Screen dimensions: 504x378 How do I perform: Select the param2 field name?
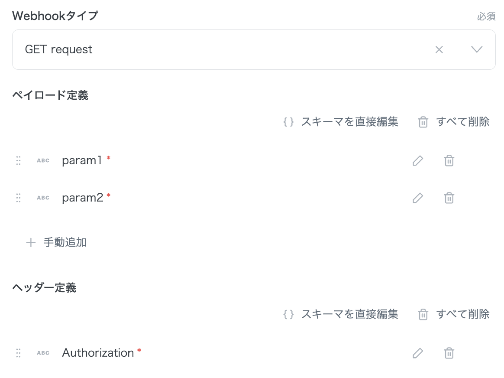coord(83,198)
